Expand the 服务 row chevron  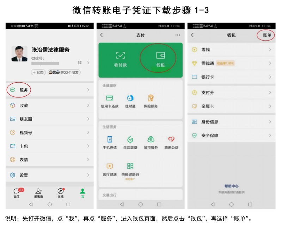click(88, 90)
